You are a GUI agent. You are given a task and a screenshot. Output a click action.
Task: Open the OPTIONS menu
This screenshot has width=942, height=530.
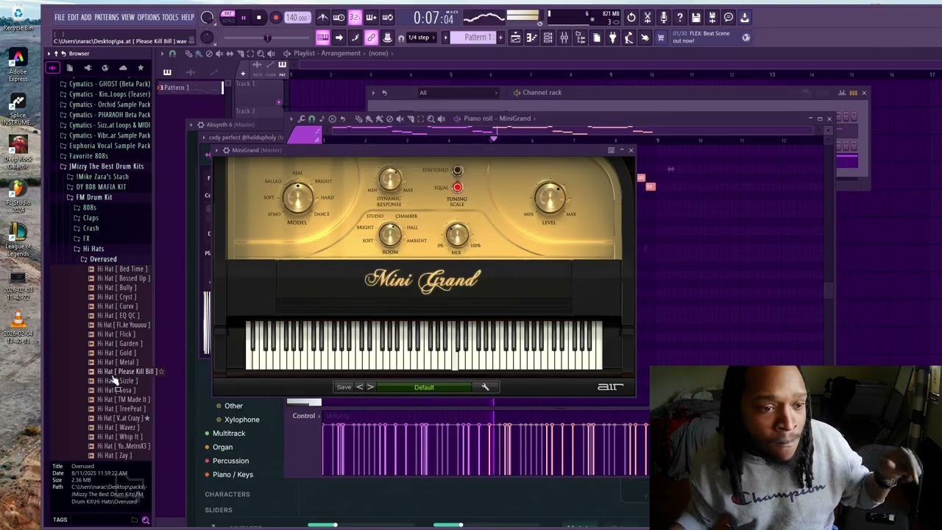coord(148,17)
